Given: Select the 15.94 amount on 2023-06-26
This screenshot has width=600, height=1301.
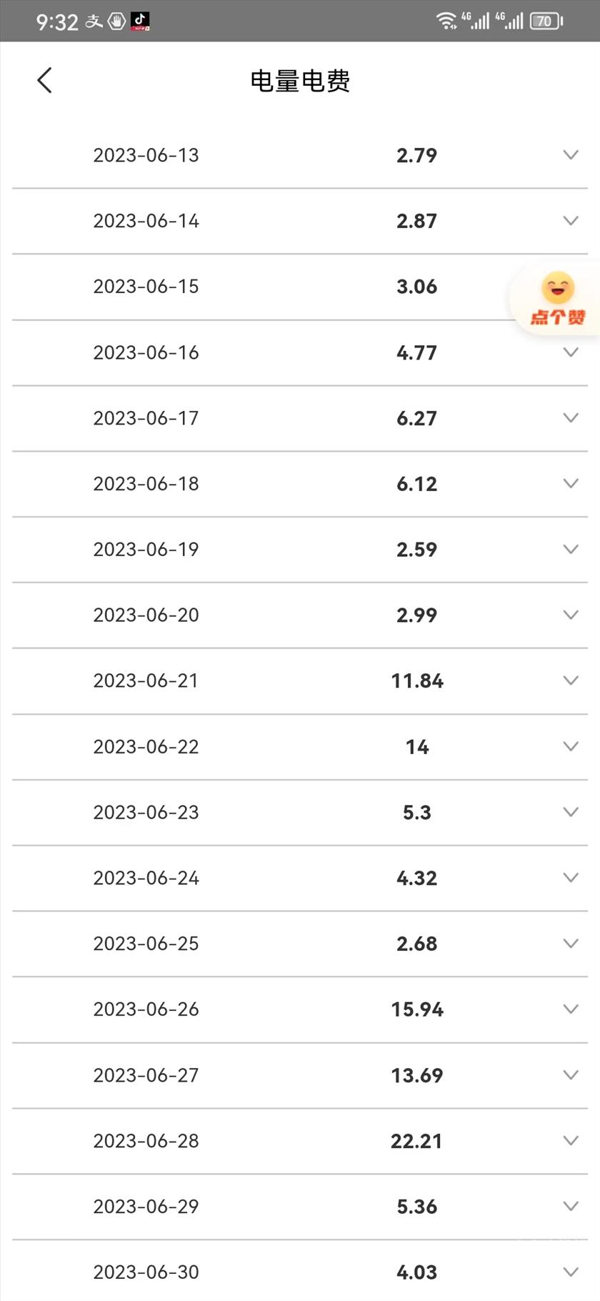Looking at the screenshot, I should point(417,1009).
